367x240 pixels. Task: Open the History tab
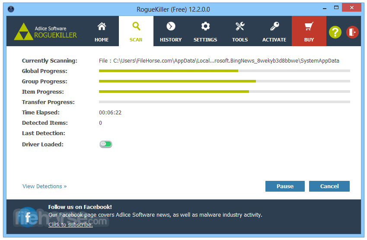(171, 32)
